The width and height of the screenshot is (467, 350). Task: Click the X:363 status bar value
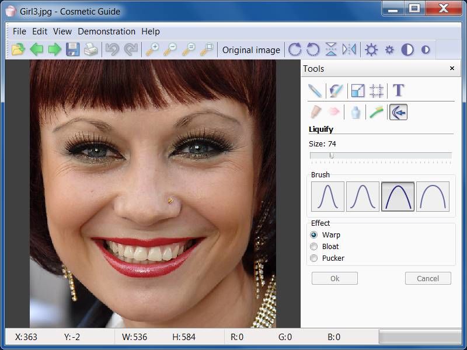[26, 337]
